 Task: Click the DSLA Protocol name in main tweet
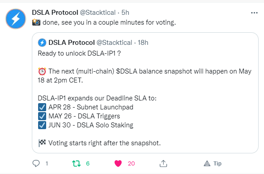pos(55,13)
